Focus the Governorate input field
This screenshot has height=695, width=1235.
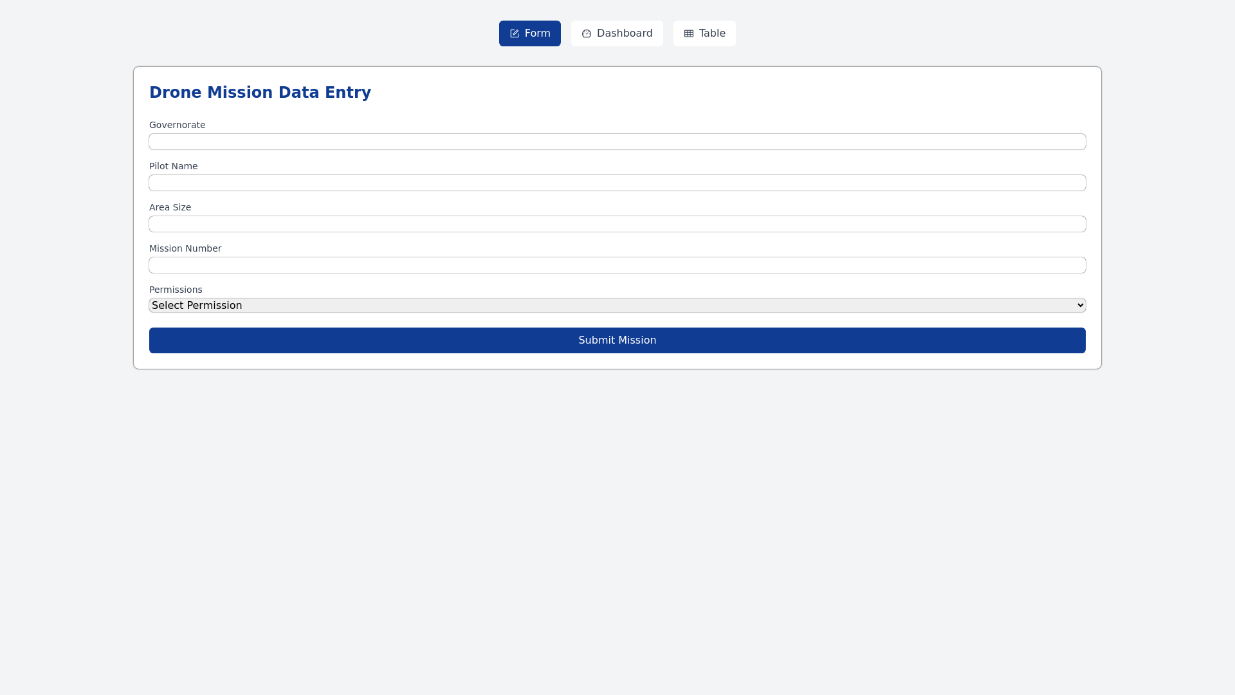[x=617, y=142]
